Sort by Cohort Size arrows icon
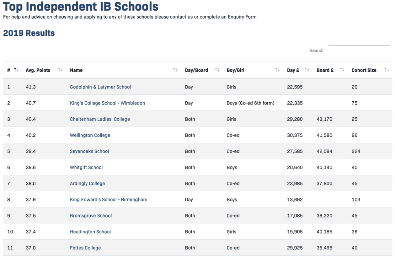Screen dimensions: 395x256 pos(387,70)
